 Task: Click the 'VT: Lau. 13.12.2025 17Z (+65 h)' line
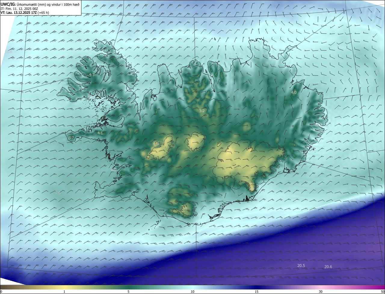(x=25, y=13)
